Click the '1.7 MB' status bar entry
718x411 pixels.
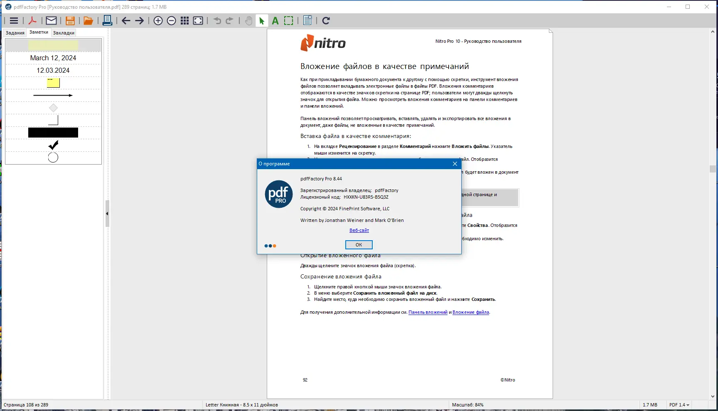pos(650,405)
